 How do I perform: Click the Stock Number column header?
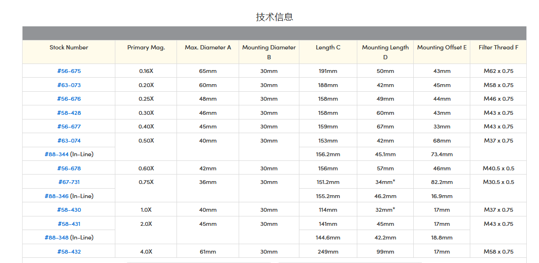69,48
